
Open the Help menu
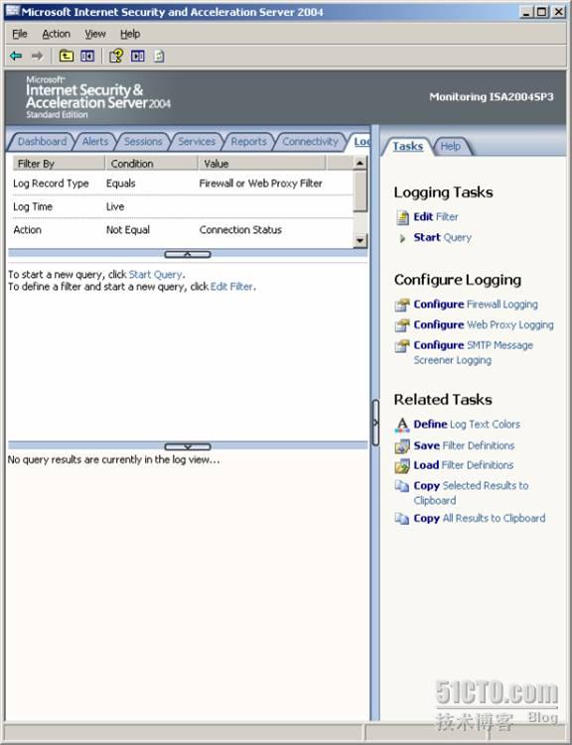(130, 34)
